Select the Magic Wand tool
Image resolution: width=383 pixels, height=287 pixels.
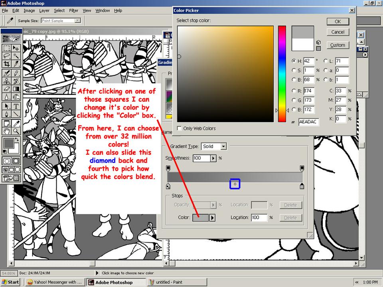click(x=16, y=56)
